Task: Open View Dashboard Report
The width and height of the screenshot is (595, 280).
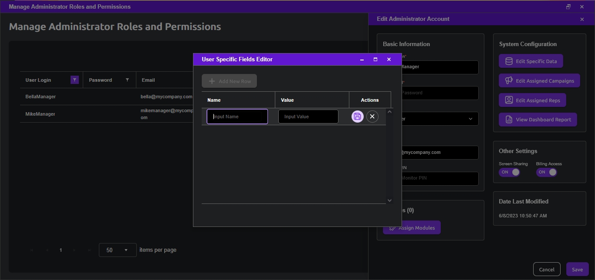Action: tap(538, 120)
